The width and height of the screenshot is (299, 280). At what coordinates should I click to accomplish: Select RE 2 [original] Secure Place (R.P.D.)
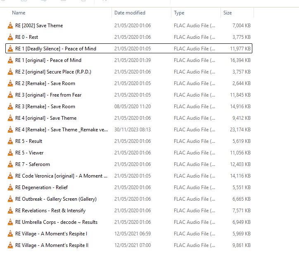pyautogui.click(x=53, y=72)
